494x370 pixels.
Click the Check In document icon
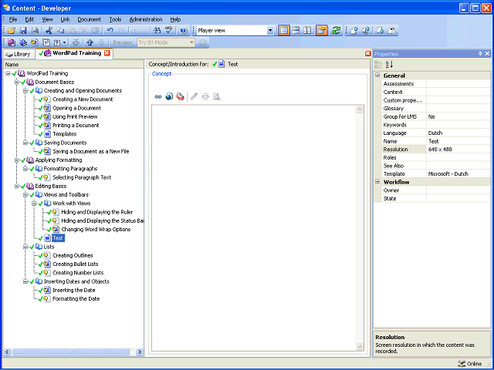coord(354,31)
